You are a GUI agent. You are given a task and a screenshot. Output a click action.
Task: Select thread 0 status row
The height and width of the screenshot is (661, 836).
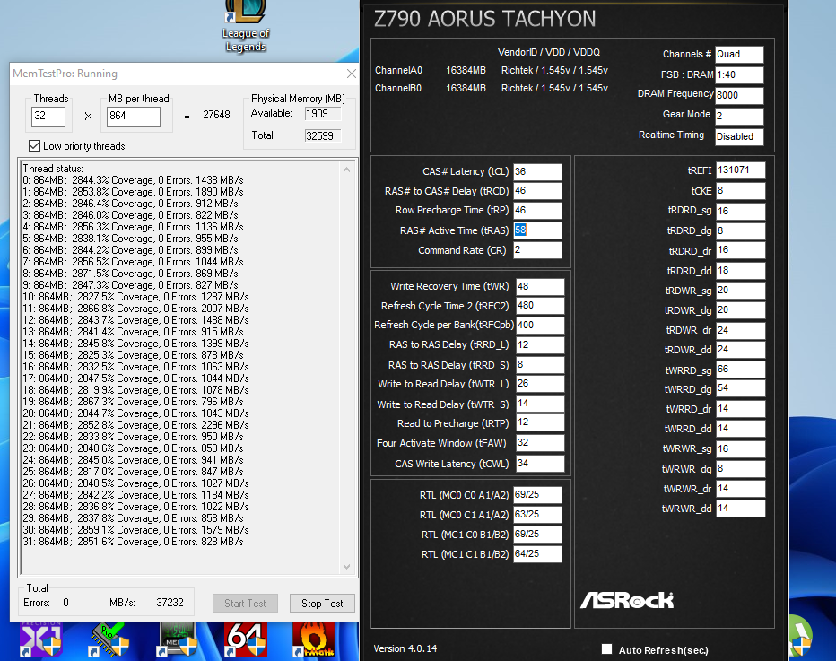click(133, 180)
